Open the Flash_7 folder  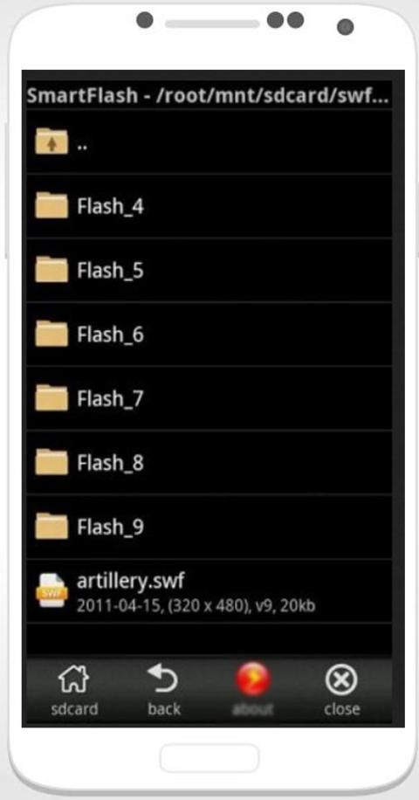209,398
